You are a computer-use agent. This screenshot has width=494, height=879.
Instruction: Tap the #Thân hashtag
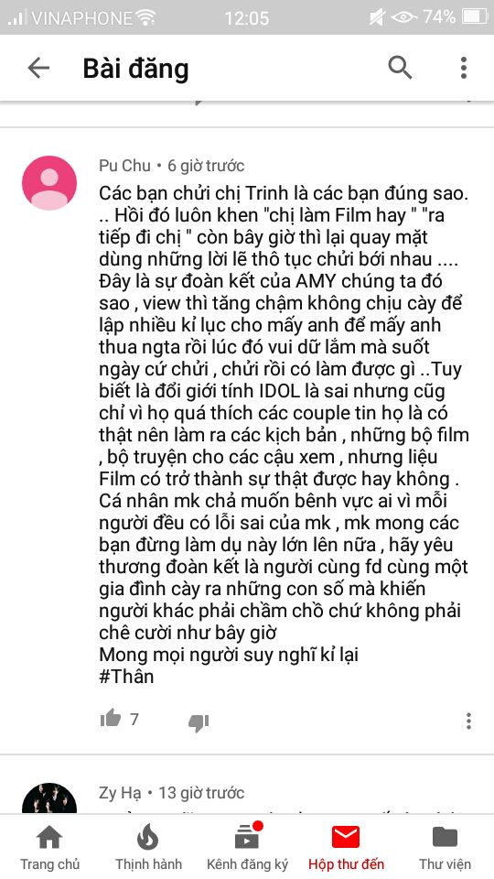tap(126, 676)
